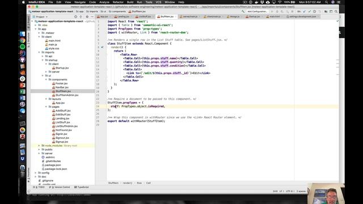Collapse the components folder
The image size is (363, 204).
tap(46, 79)
